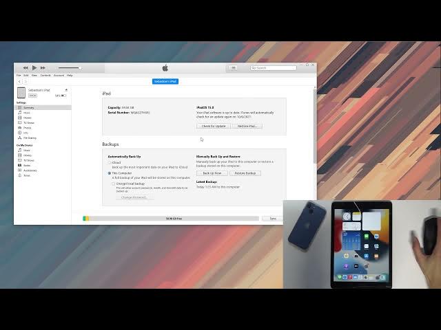
Task: Open the File menu
Action: tap(19, 76)
